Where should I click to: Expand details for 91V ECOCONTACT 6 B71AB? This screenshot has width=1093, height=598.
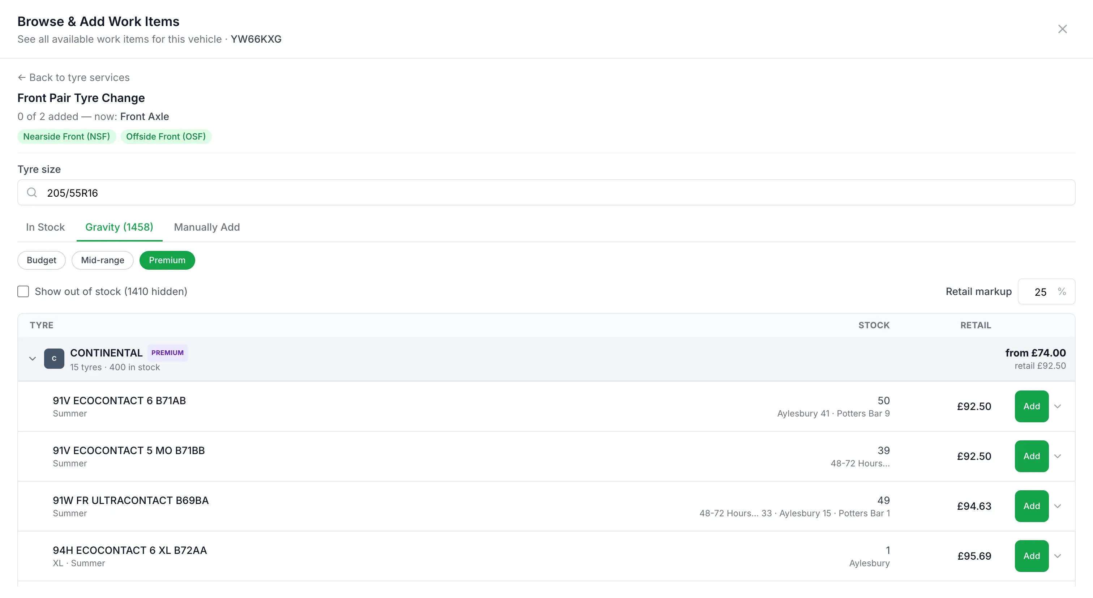(1058, 406)
